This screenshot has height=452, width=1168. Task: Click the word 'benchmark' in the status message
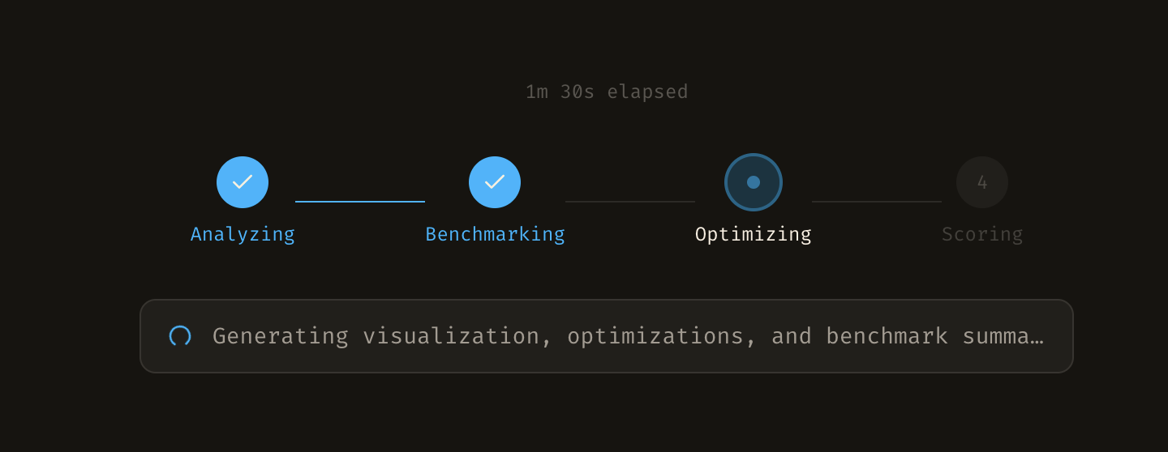click(887, 336)
